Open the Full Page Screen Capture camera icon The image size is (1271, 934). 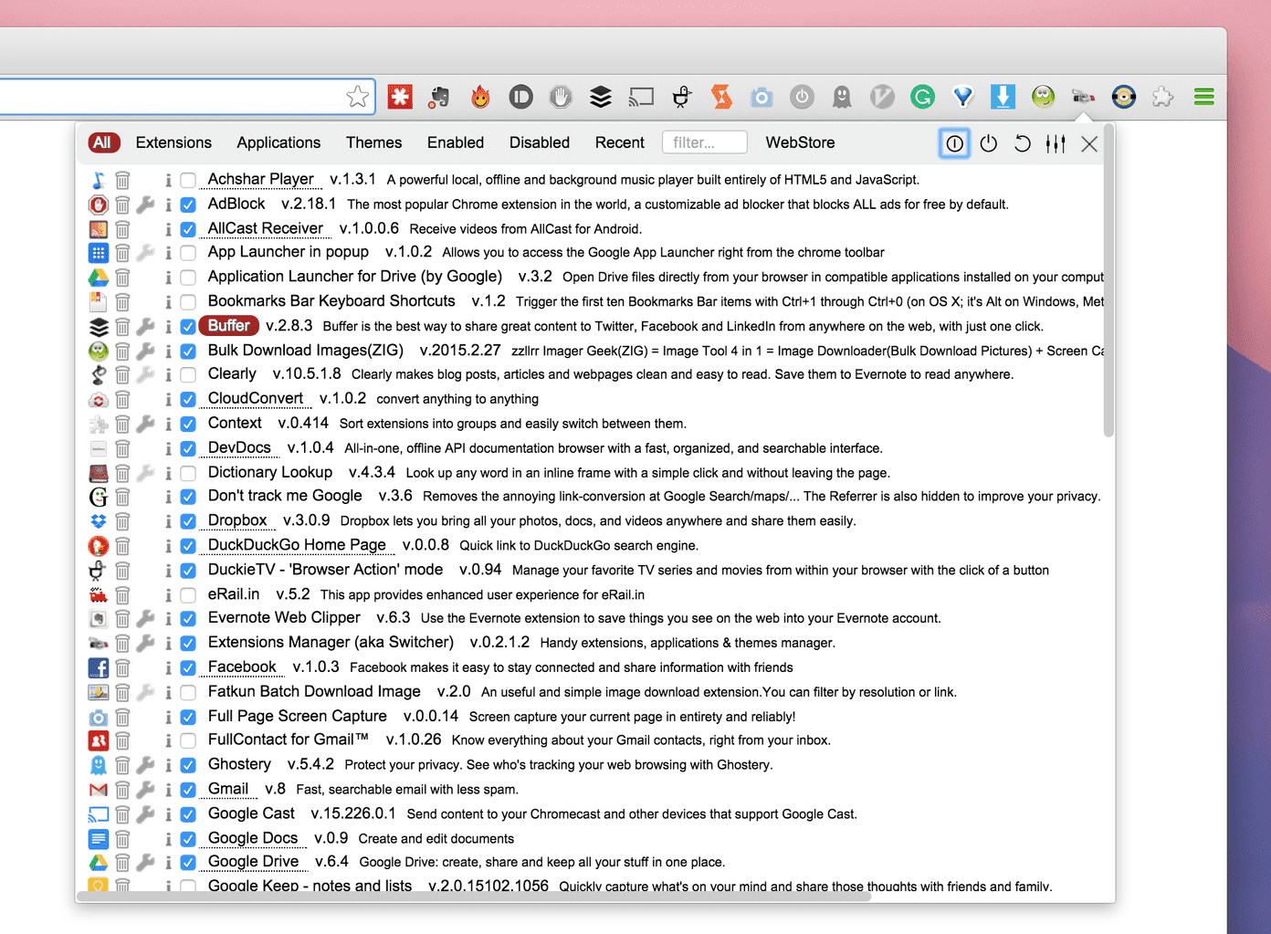(762, 97)
